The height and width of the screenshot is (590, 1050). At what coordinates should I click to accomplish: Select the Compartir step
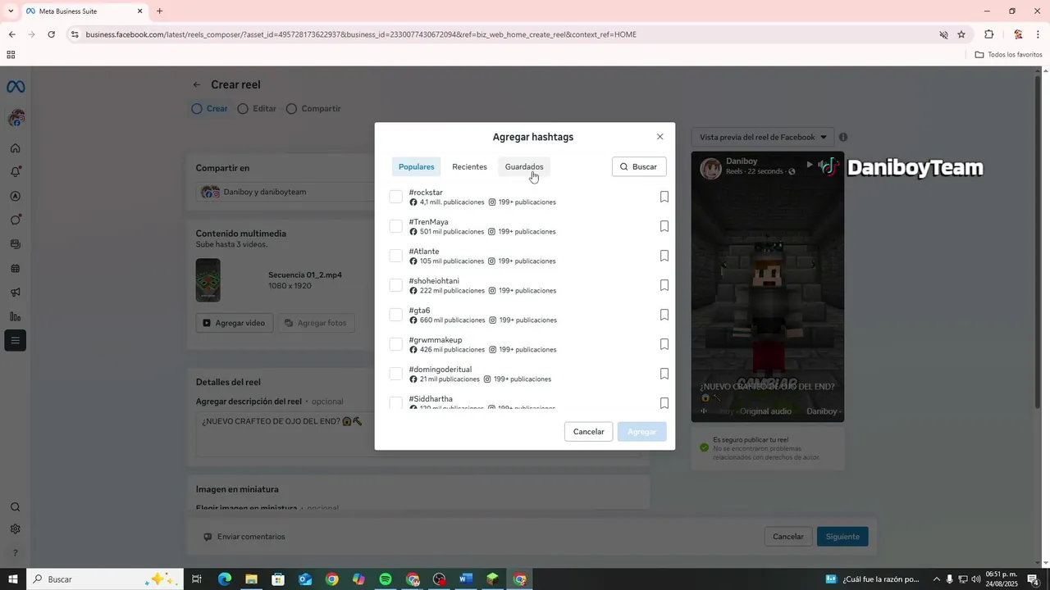(313, 108)
